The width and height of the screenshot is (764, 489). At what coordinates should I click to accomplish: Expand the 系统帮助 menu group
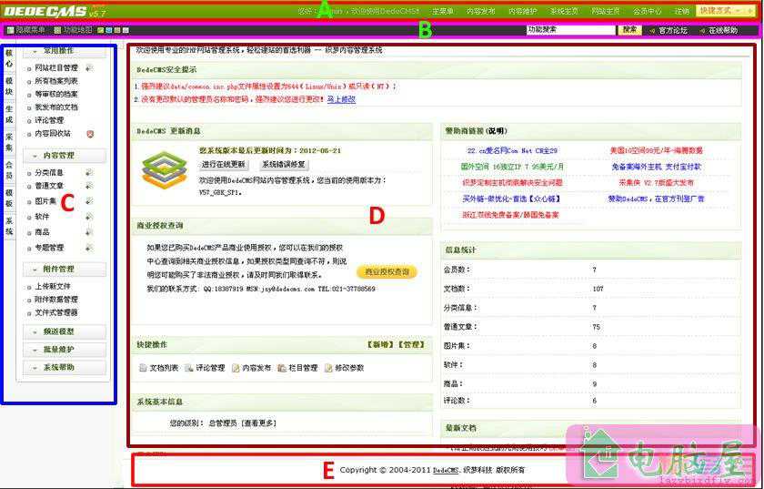click(65, 368)
